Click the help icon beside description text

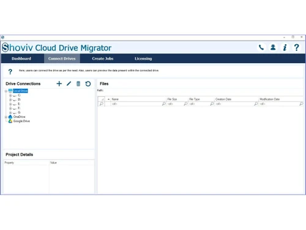[10, 72]
